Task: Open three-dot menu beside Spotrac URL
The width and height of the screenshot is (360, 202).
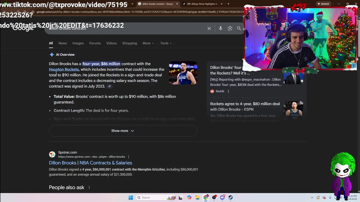Action: 128,157
